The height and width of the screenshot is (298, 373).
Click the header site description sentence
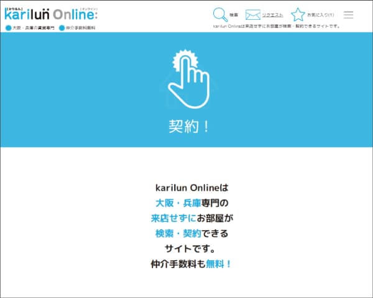(x=277, y=26)
